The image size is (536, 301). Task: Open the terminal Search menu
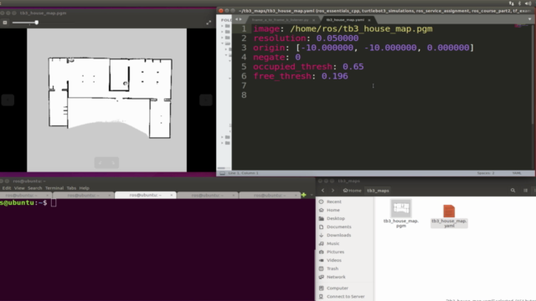(34, 188)
